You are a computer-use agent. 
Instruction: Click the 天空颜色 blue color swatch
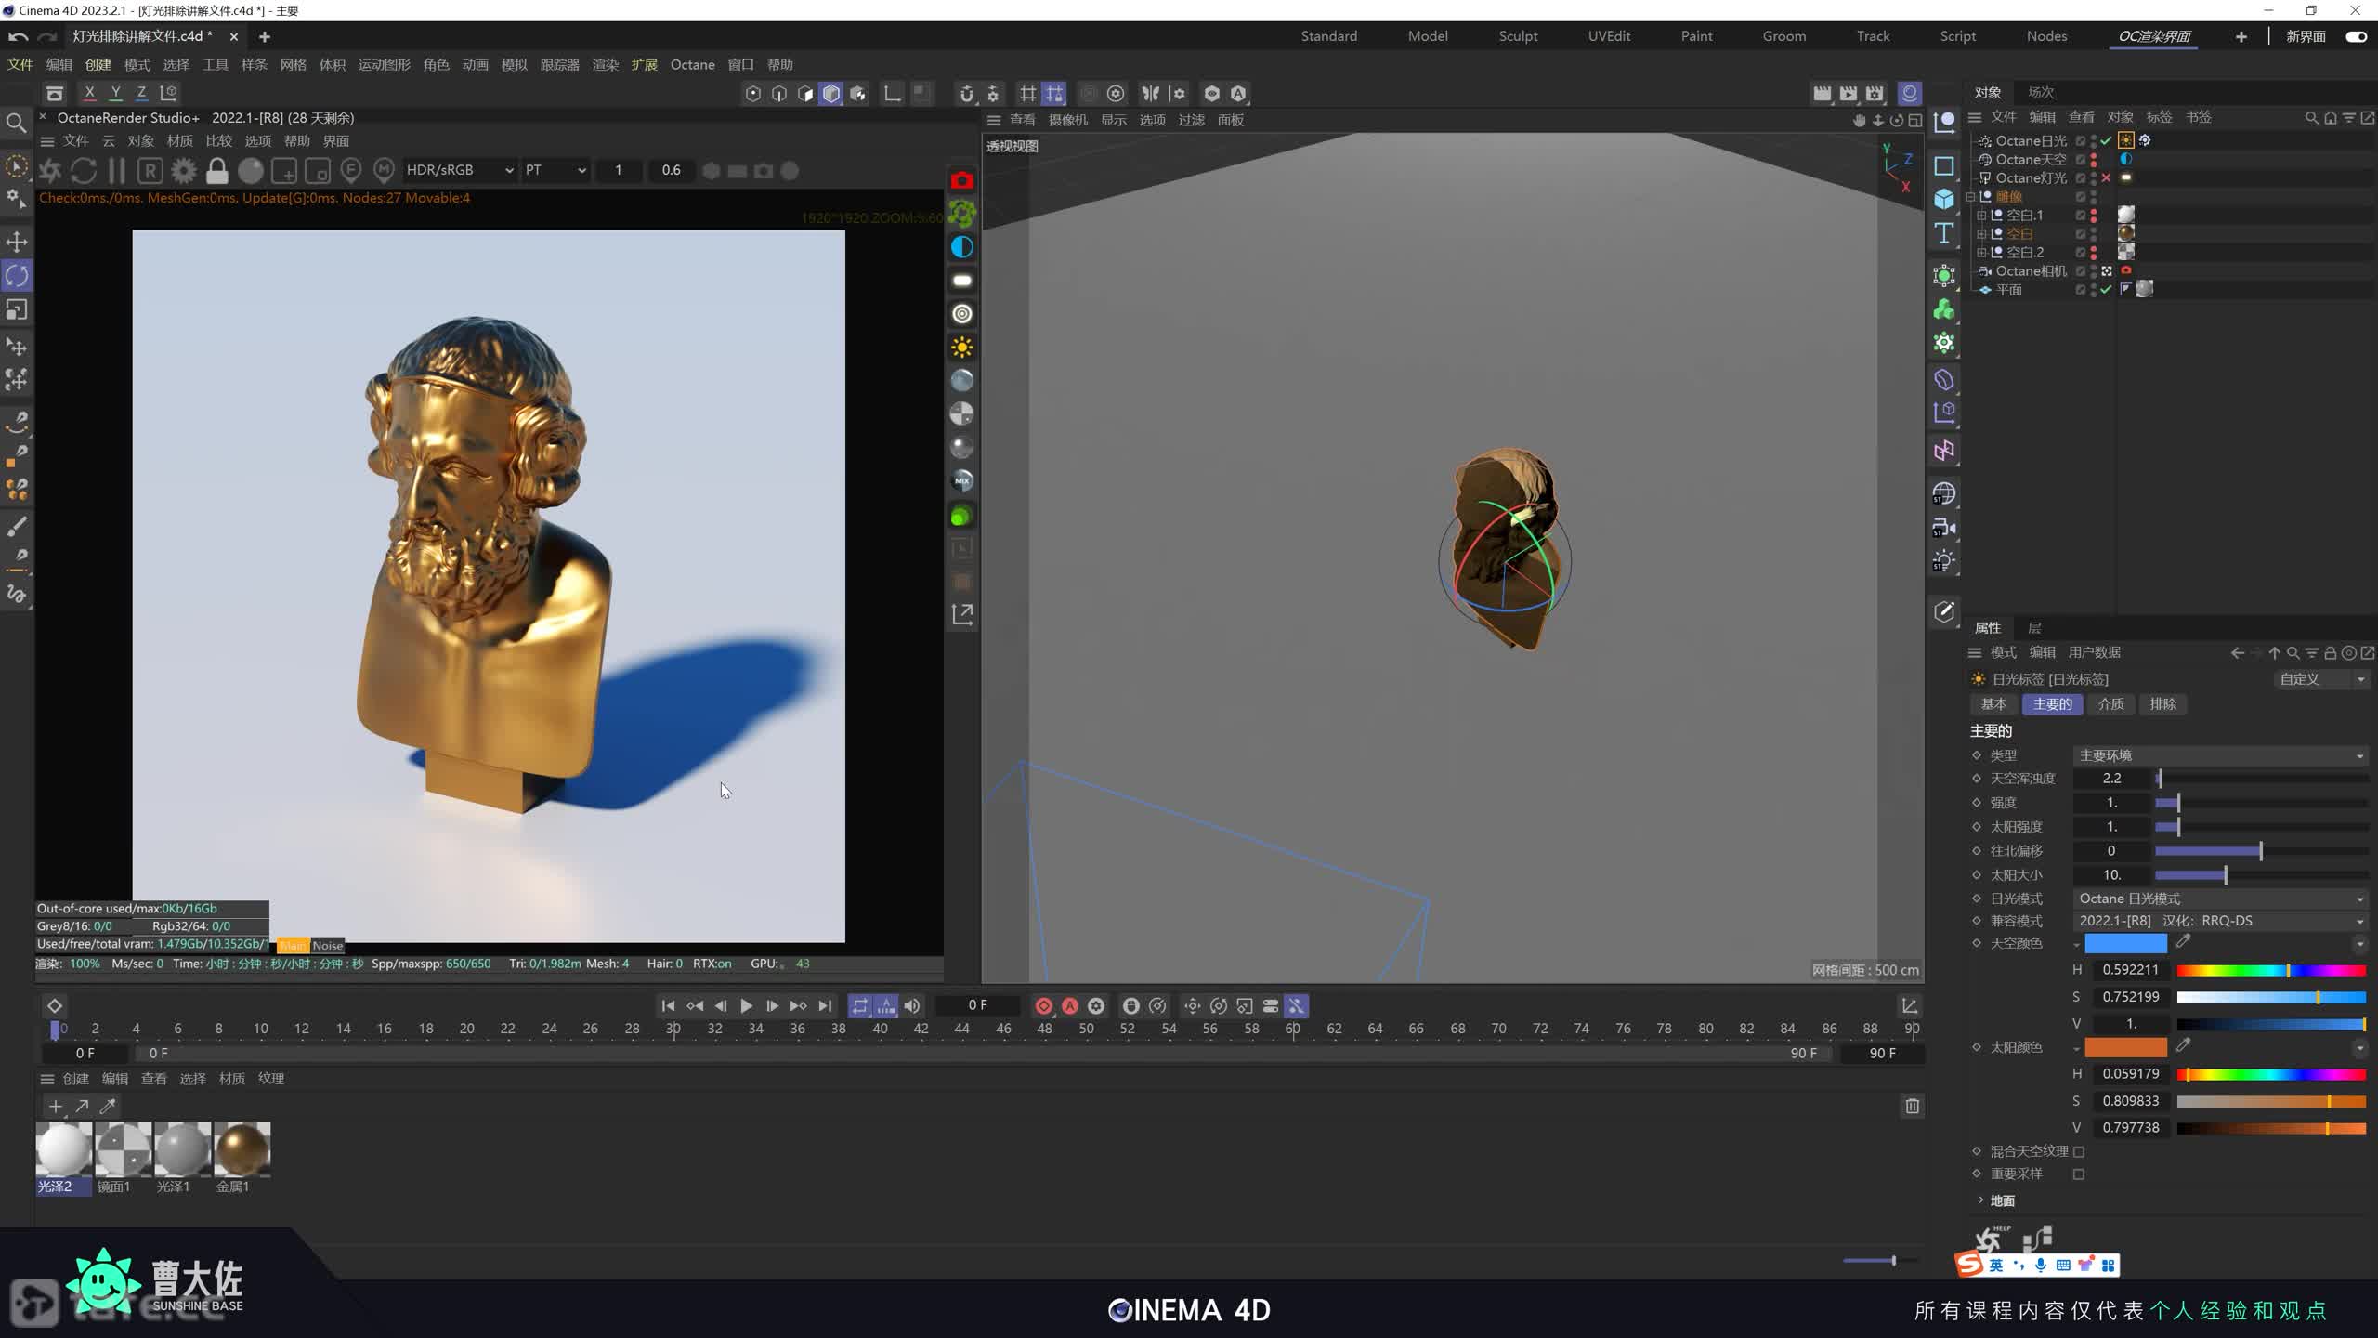[x=2125, y=944]
